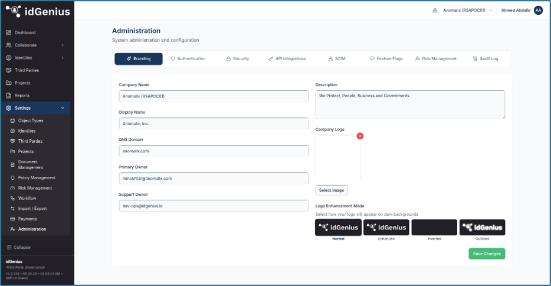Collapse the Settings submenu chevron
This screenshot has width=551, height=286.
[x=63, y=109]
